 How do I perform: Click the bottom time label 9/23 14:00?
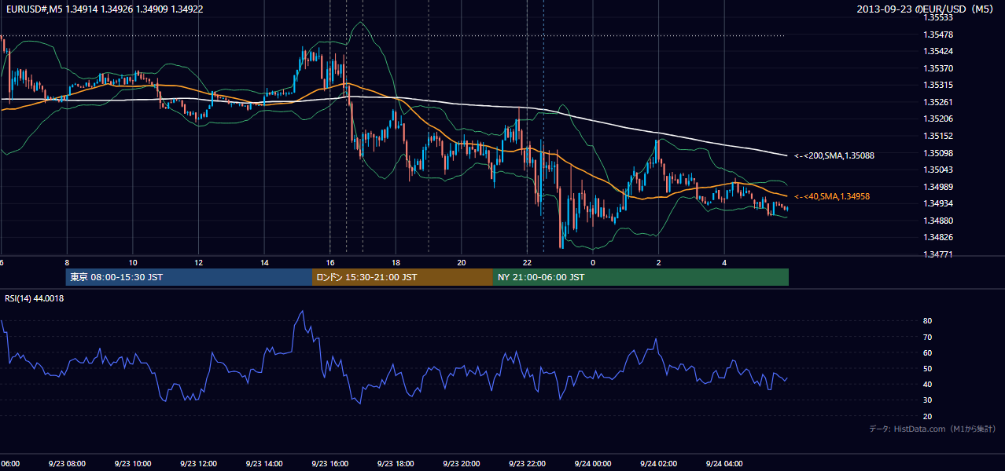[263, 464]
